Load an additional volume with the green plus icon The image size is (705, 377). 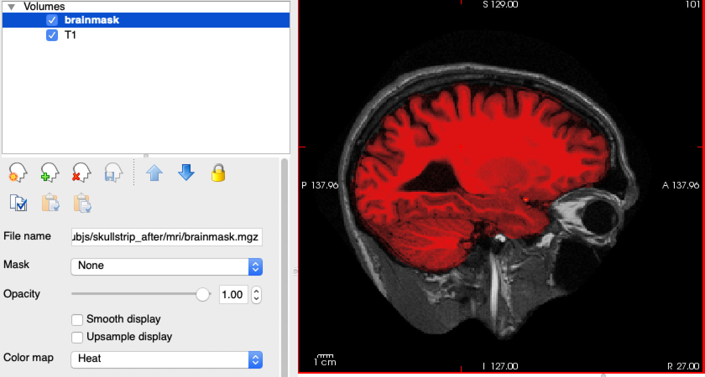point(48,173)
